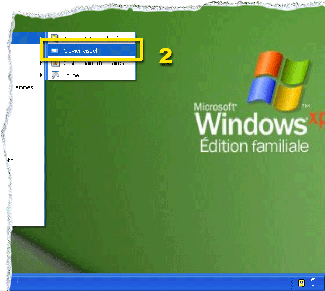Click the Gestionnaire d'utilitaires icon
Screen dimensions: 325x291
click(x=55, y=63)
